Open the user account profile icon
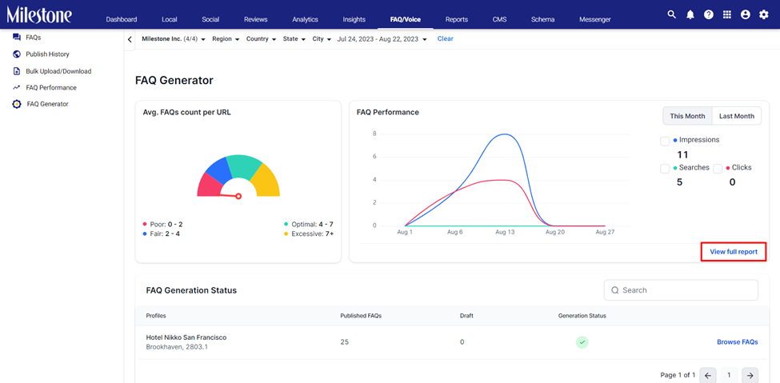 (x=745, y=14)
